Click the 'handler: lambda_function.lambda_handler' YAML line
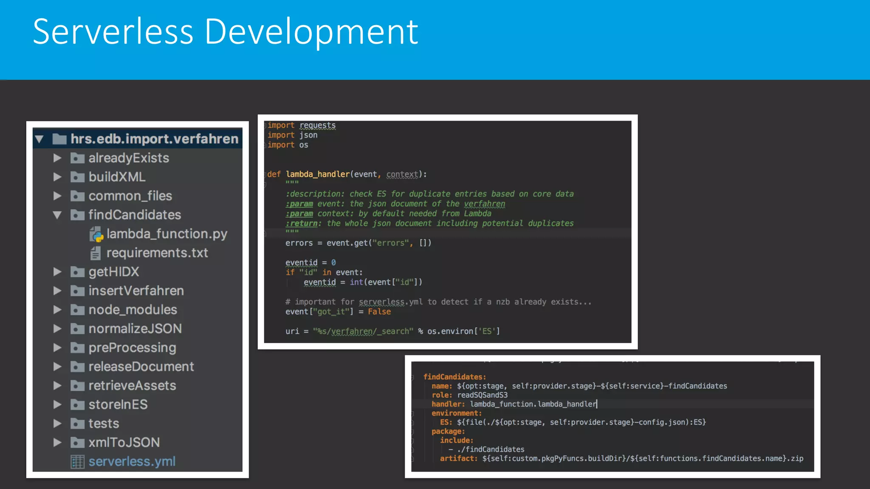870x489 pixels. pyautogui.click(x=514, y=404)
